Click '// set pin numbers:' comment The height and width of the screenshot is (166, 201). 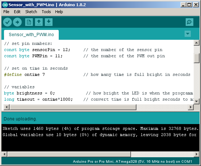28,43
